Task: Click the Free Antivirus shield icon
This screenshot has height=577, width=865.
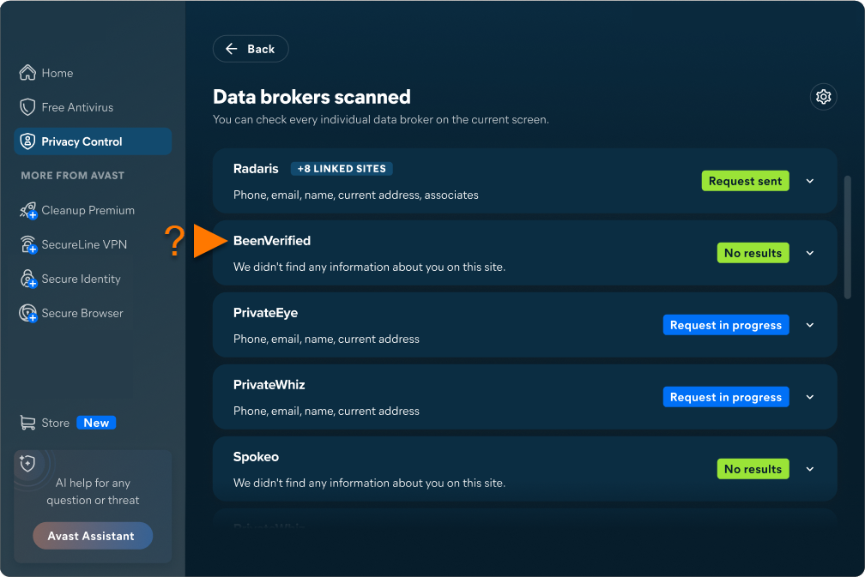Action: 27,107
